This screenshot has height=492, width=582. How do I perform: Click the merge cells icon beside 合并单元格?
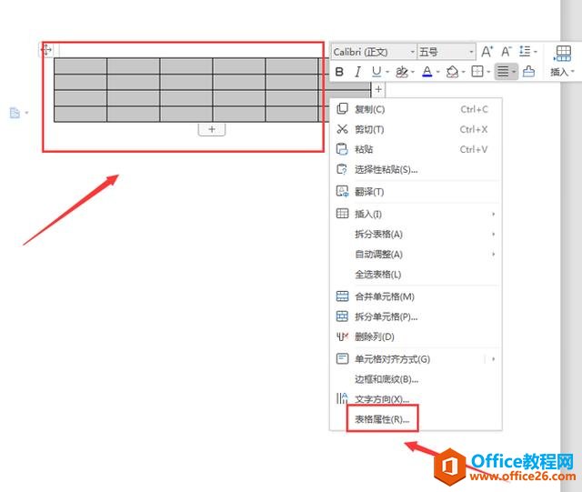click(x=342, y=296)
